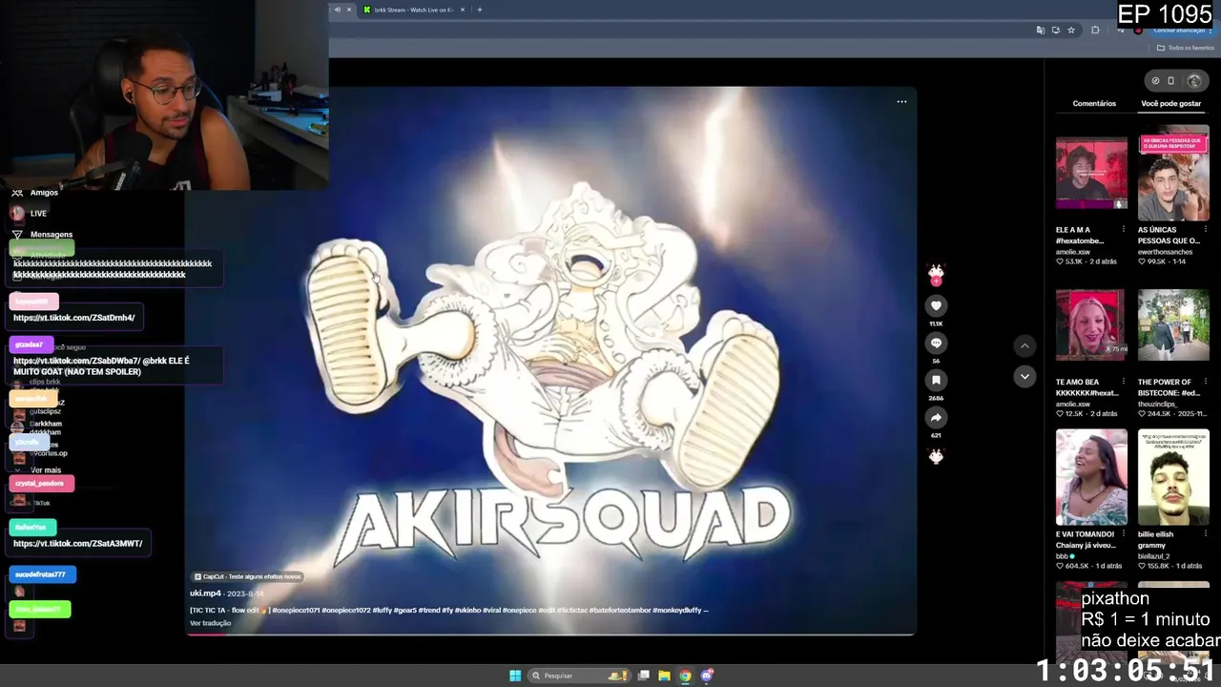
Task: Open a new browser tab
Action: coord(480,10)
